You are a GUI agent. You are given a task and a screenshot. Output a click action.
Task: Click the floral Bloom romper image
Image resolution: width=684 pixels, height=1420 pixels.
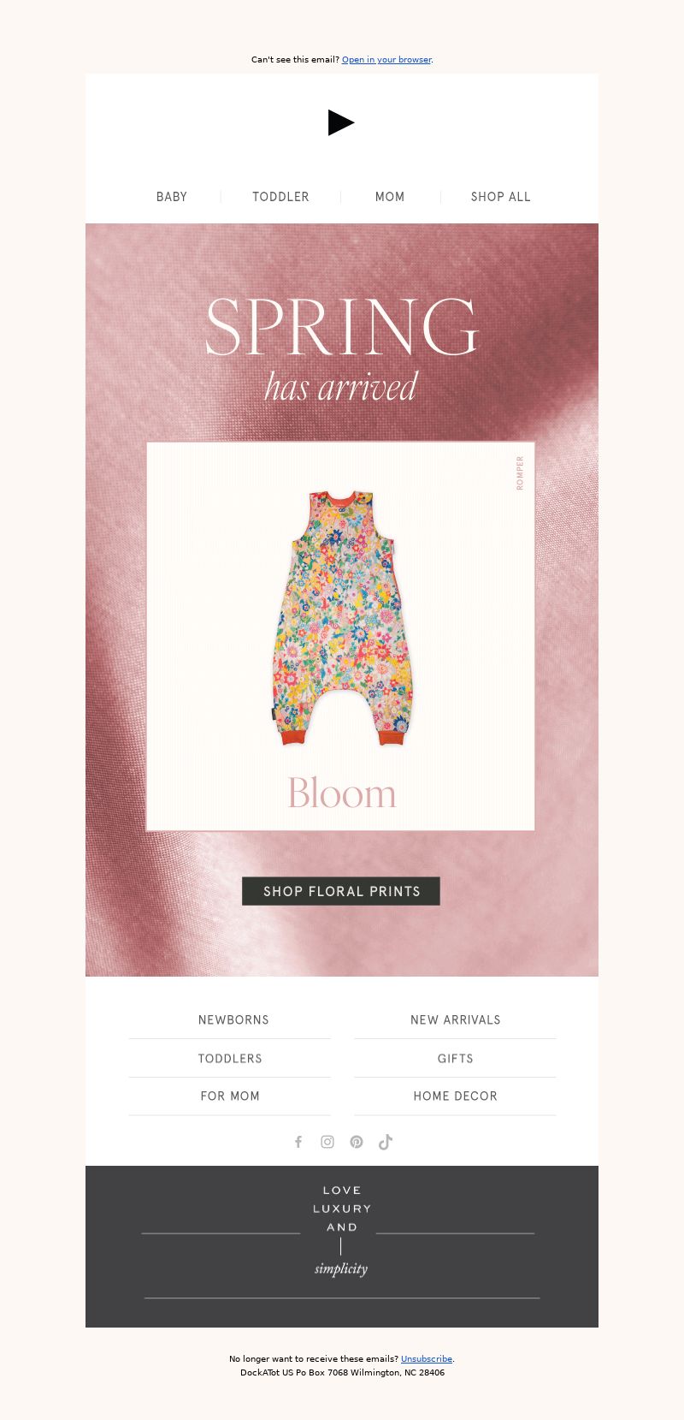[341, 636]
